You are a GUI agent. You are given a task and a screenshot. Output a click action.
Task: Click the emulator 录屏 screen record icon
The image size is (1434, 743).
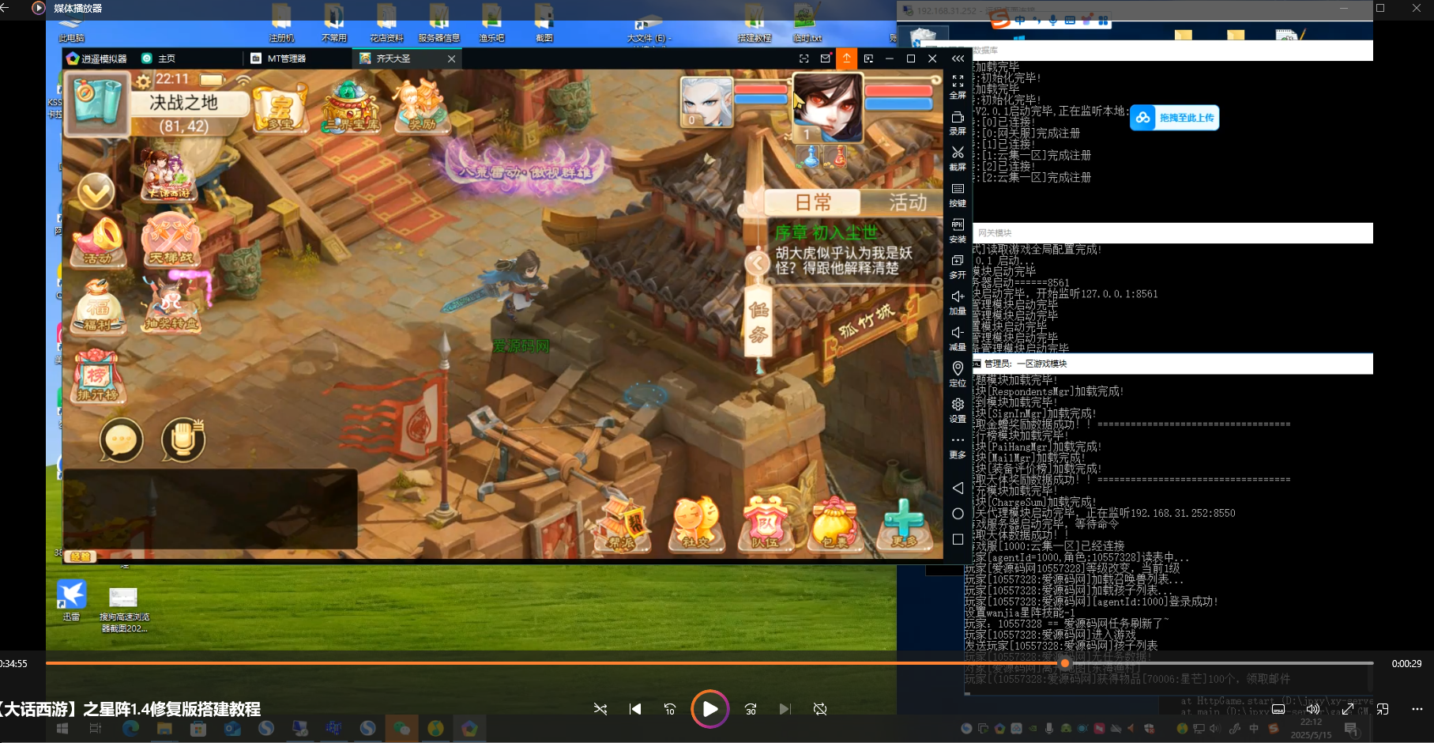point(958,123)
